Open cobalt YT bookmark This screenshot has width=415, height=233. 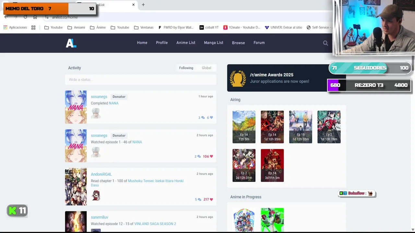tap(209, 28)
